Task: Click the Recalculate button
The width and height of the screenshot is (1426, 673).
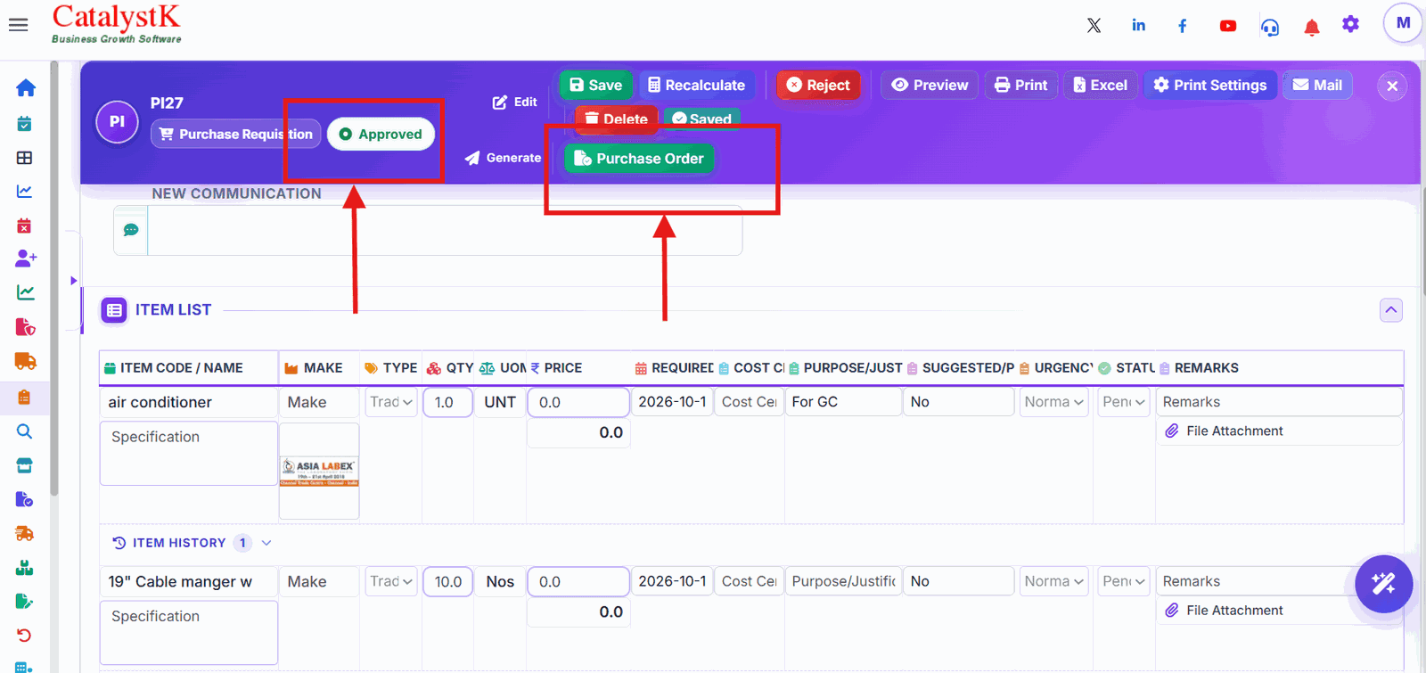Action: coord(696,85)
